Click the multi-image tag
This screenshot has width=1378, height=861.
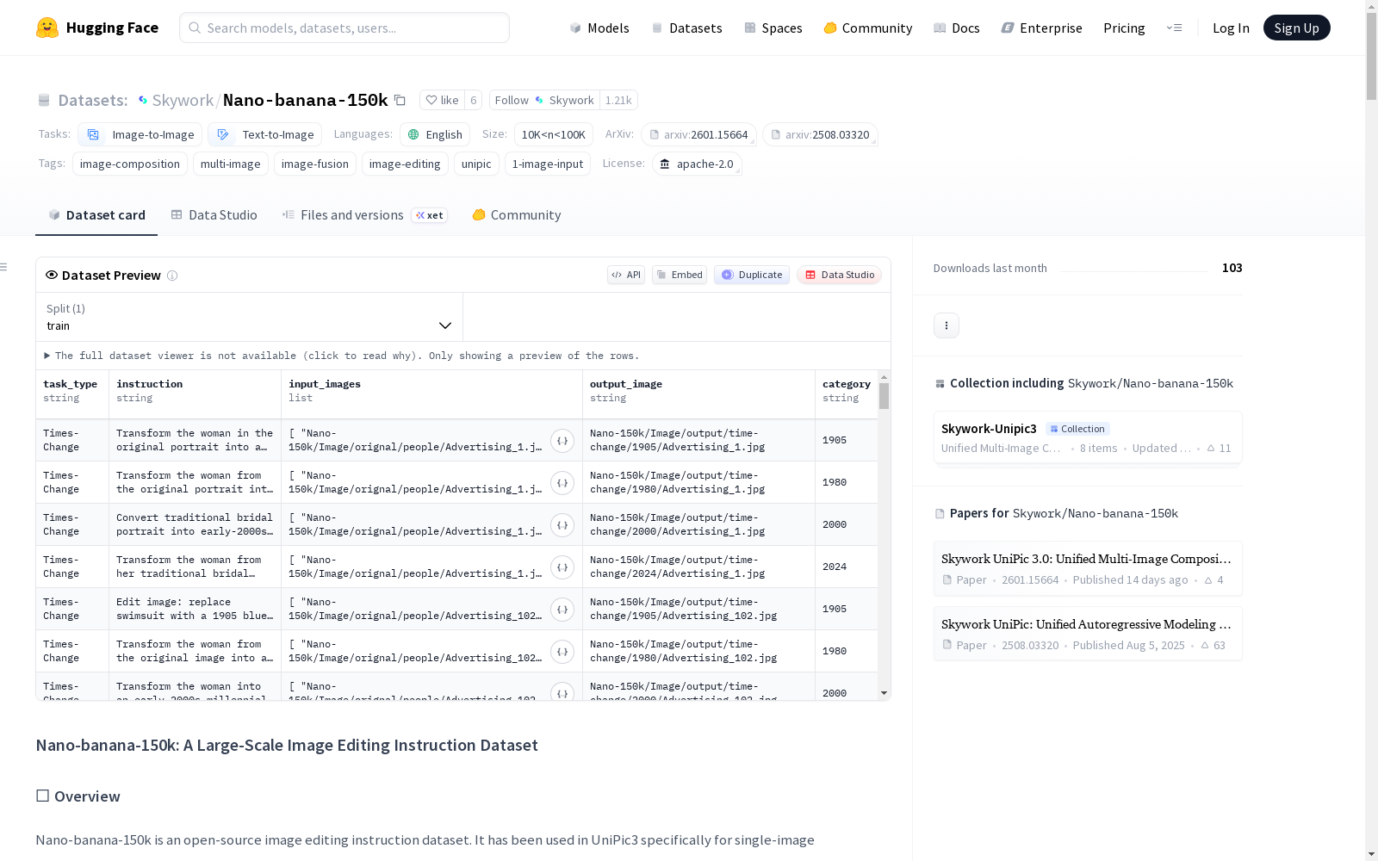[x=231, y=164]
